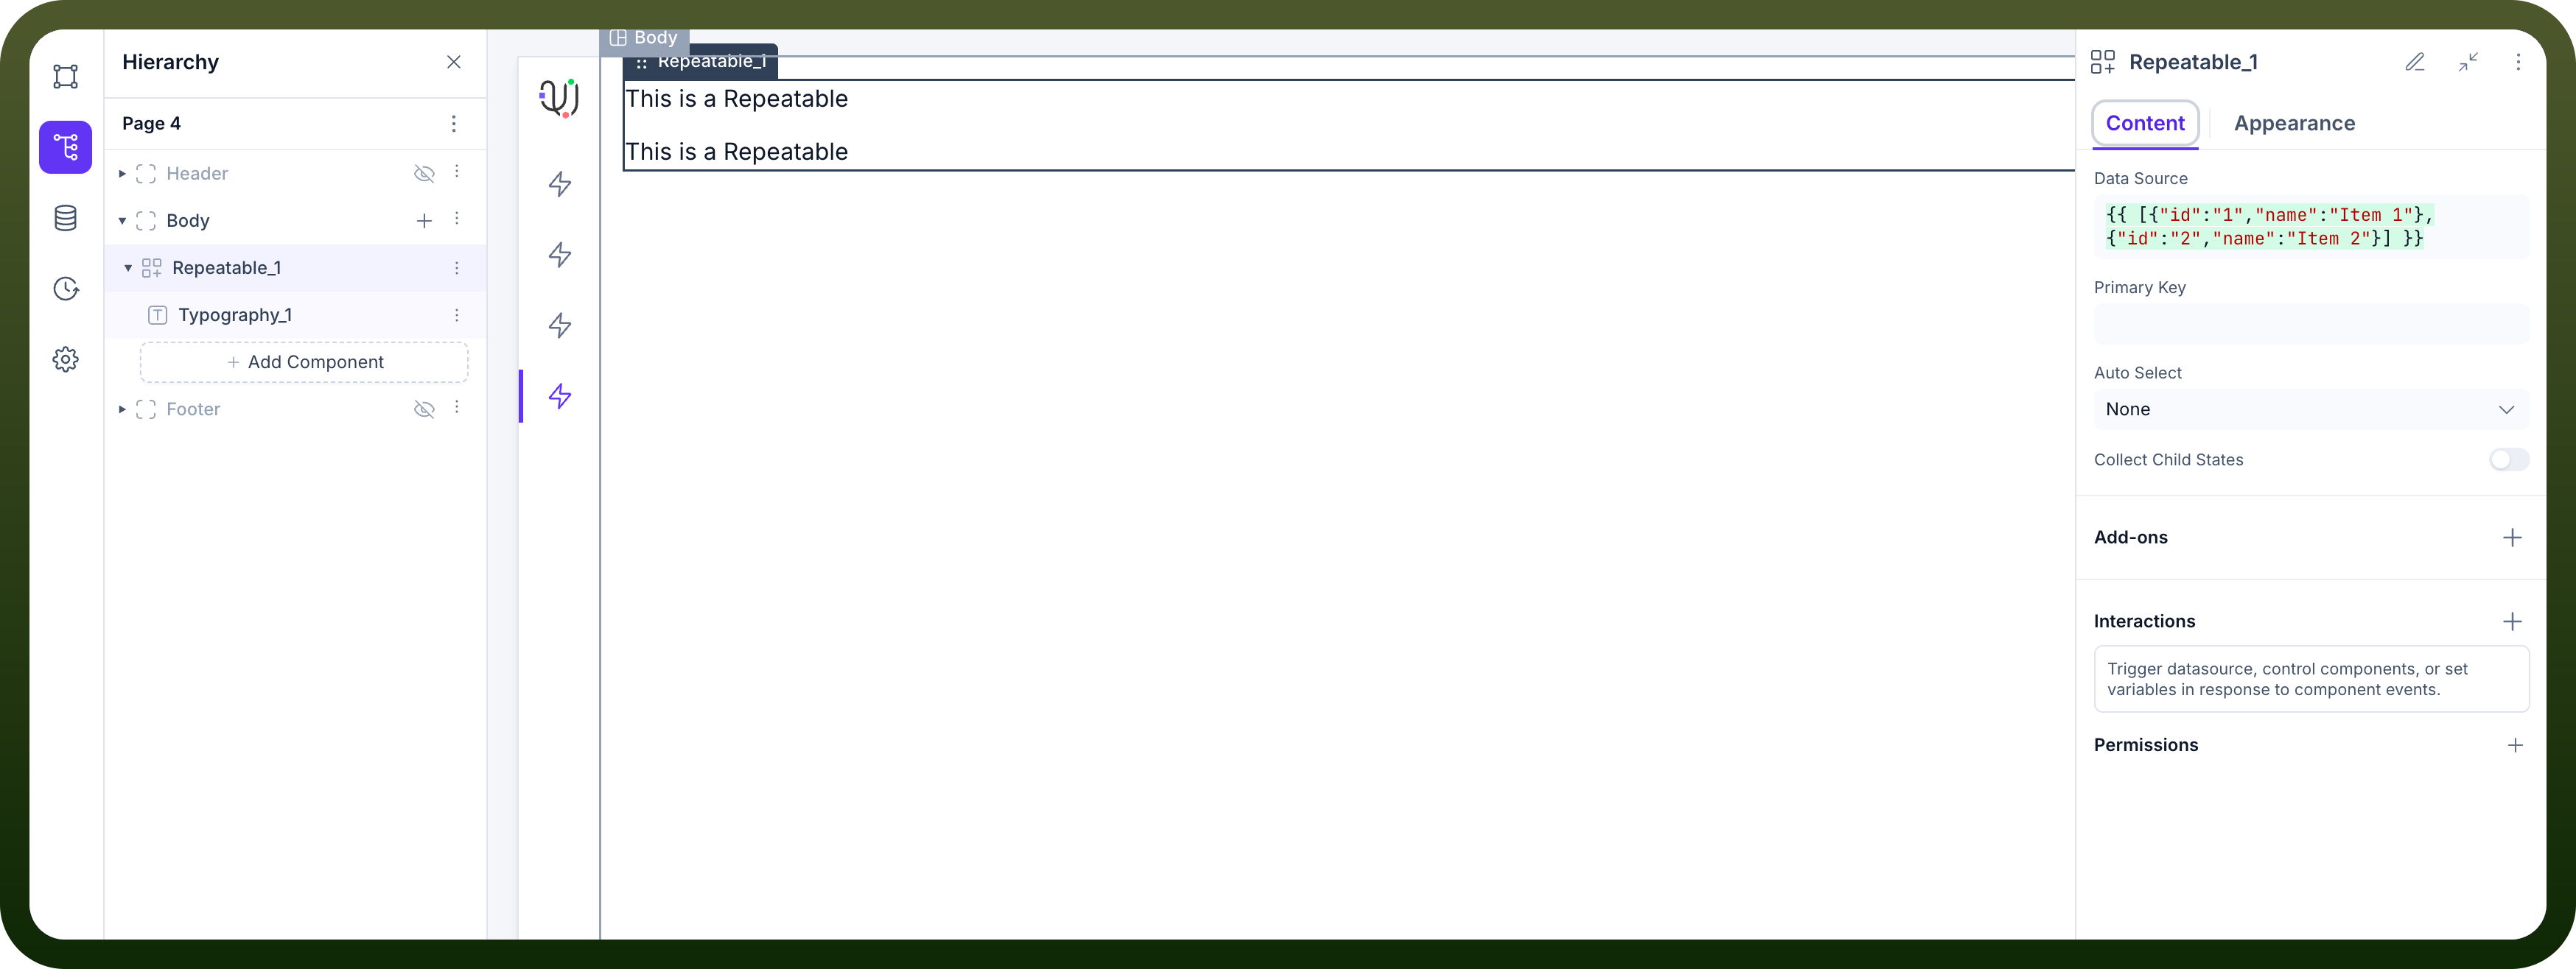Image resolution: width=2576 pixels, height=969 pixels.
Task: Open the three-dot menu next to Page 4
Action: tap(453, 123)
